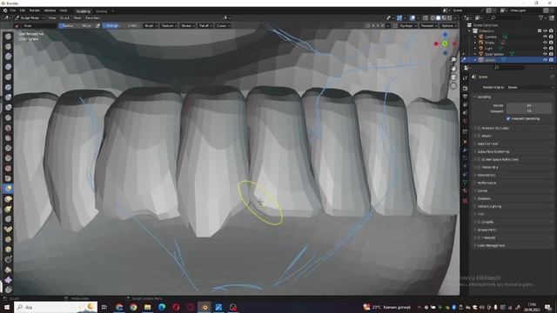Enable the Motion Blur checkbox

(479, 167)
